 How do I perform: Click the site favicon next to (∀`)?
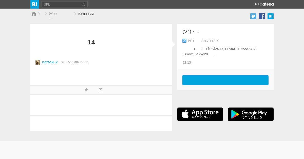click(184, 41)
